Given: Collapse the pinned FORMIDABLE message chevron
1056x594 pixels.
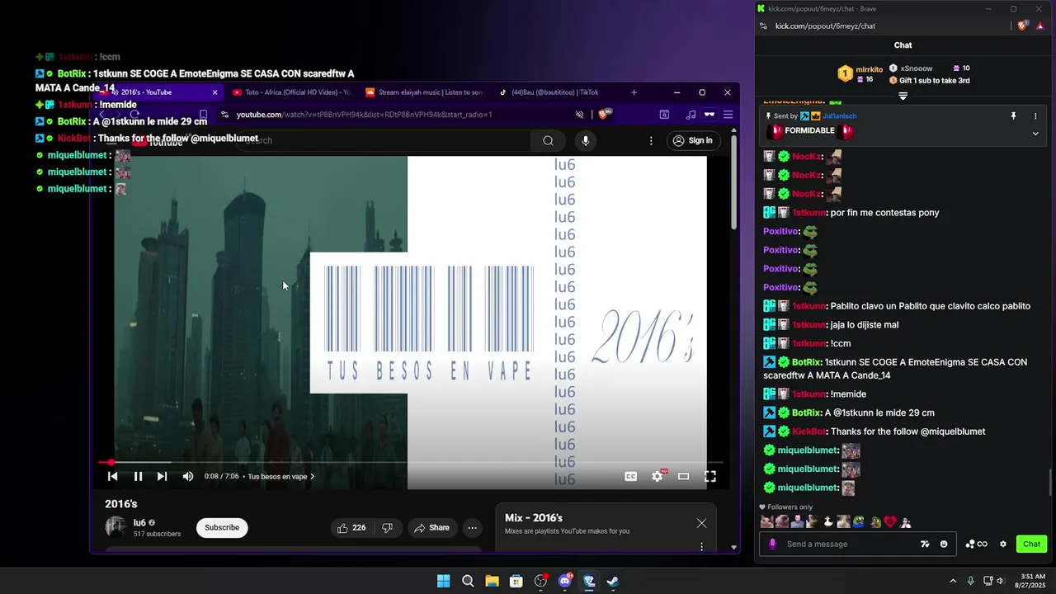Looking at the screenshot, I should coord(1035,133).
